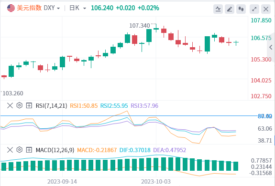Add a panel next to RSI

pos(29,105)
